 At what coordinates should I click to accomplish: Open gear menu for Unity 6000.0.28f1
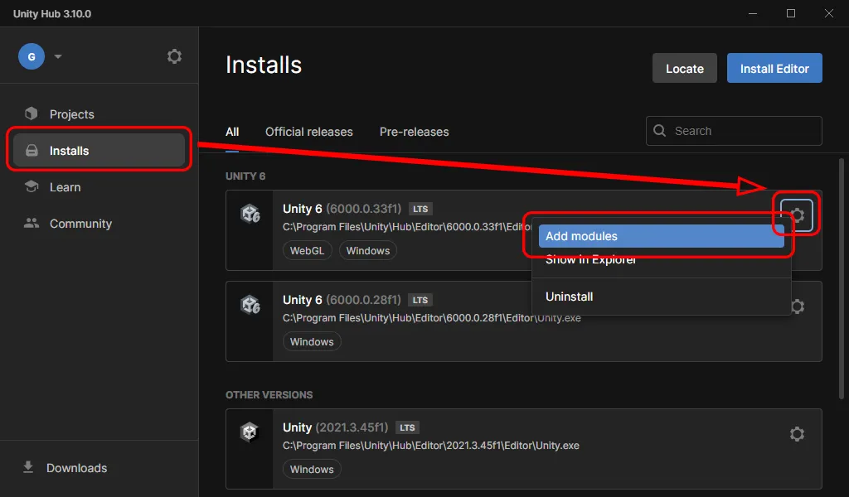797,306
